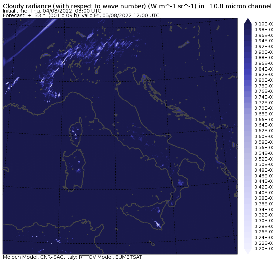Screen dimensions: 273x262
Task: Select the Forecast + 33 h valid-time line
Action: (x=81, y=15)
